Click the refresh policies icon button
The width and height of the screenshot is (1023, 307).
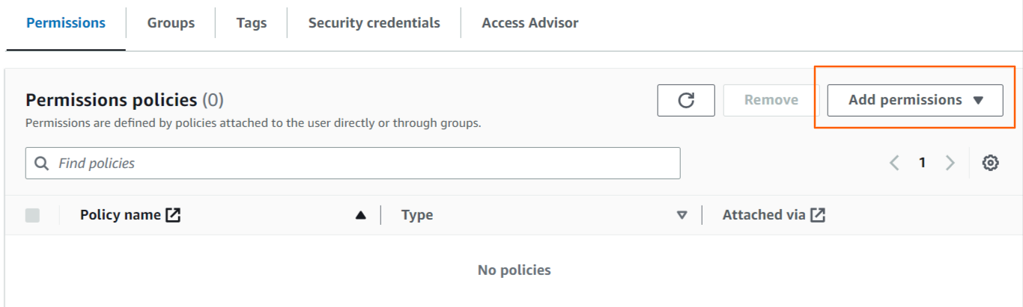pos(685,100)
